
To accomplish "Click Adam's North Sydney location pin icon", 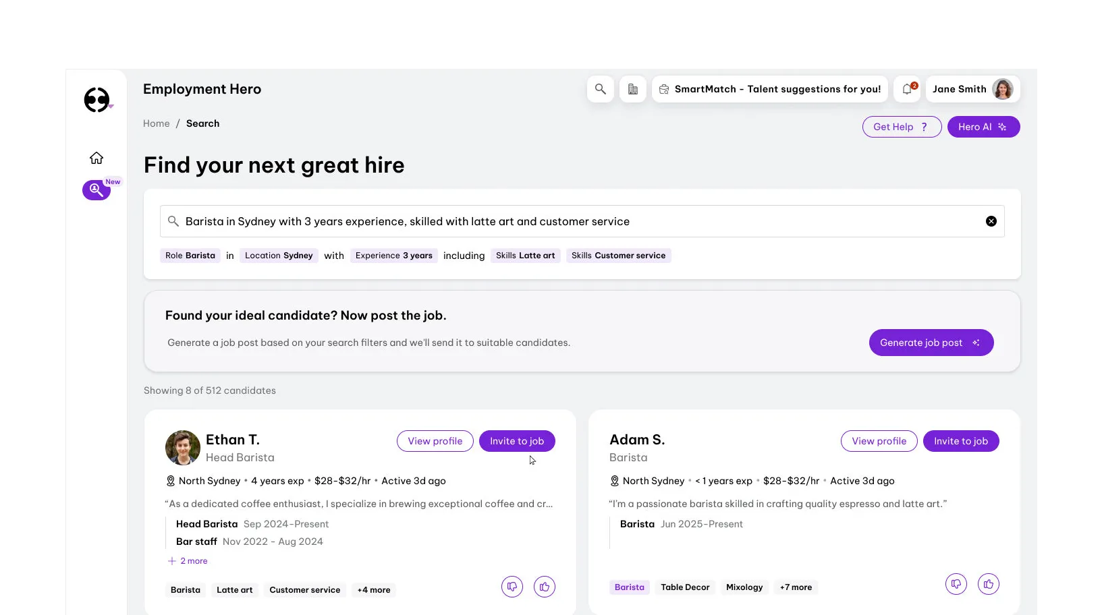I will click(x=615, y=481).
